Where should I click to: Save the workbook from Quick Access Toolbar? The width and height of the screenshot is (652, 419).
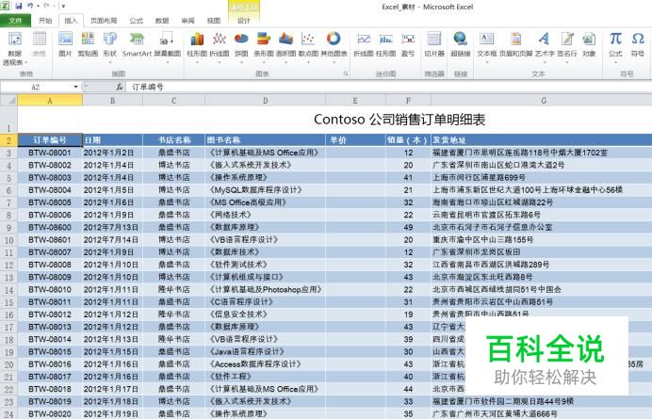[19, 7]
